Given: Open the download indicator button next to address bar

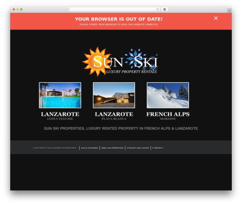Looking at the screenshot, I should (165, 9).
